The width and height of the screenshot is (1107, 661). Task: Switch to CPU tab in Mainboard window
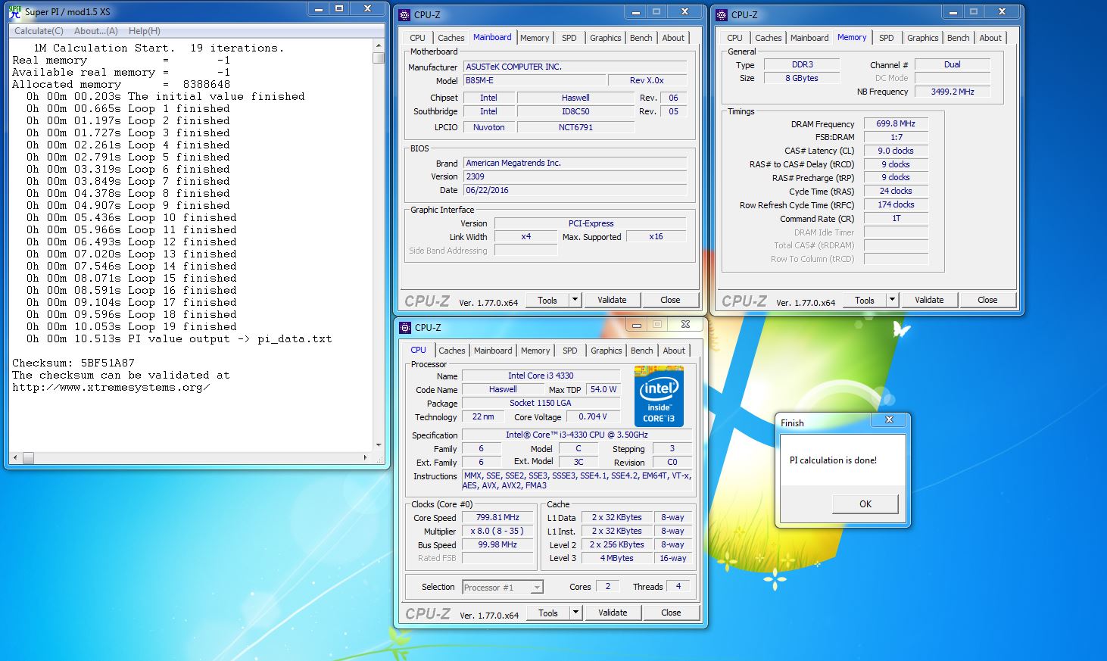coord(417,38)
